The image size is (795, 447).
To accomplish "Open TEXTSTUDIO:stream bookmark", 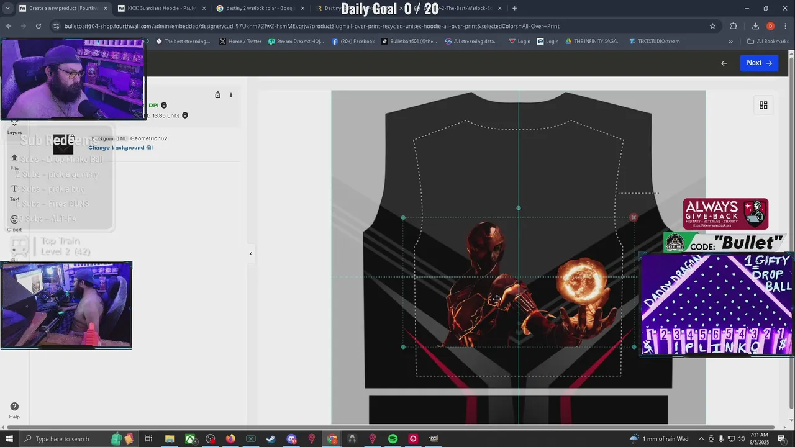I will (x=654, y=42).
